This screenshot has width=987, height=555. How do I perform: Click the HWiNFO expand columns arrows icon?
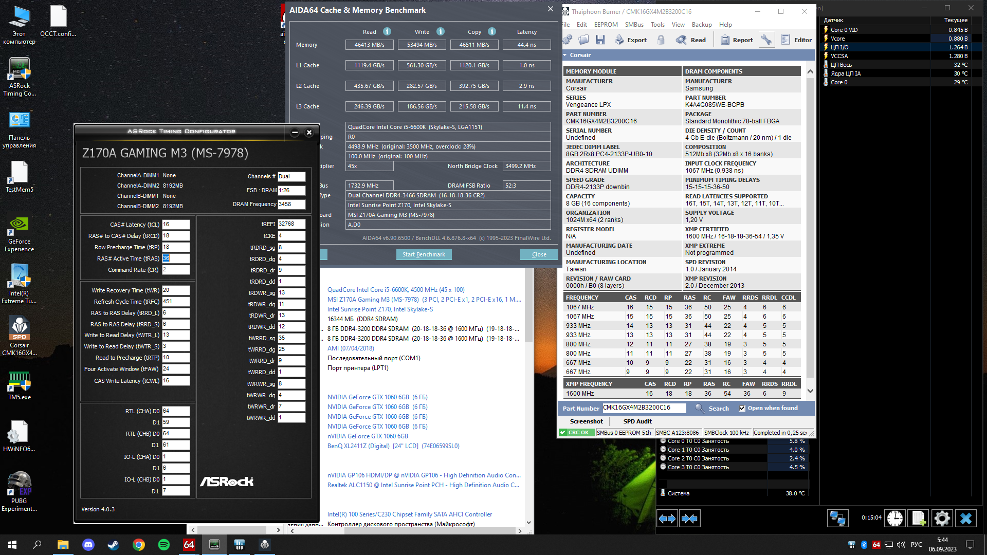coord(667,519)
